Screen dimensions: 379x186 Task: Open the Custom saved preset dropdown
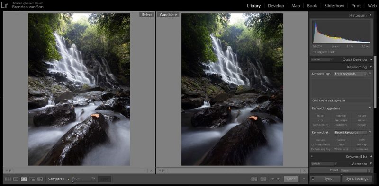[x=322, y=59]
